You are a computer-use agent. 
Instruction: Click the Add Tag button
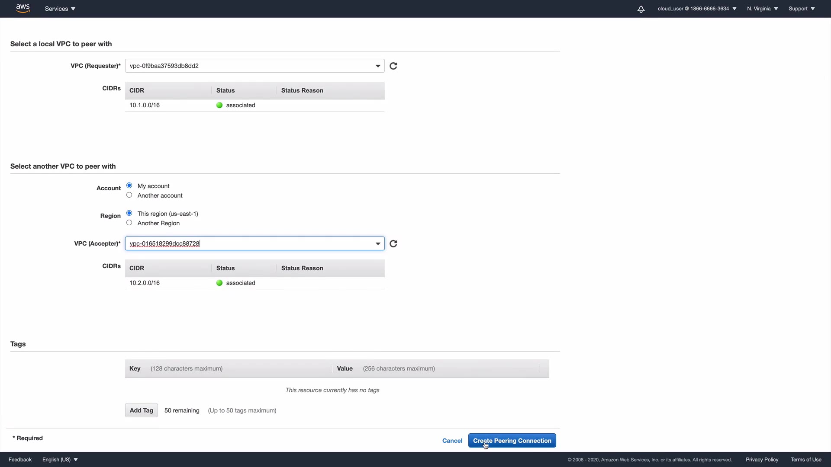pos(142,410)
